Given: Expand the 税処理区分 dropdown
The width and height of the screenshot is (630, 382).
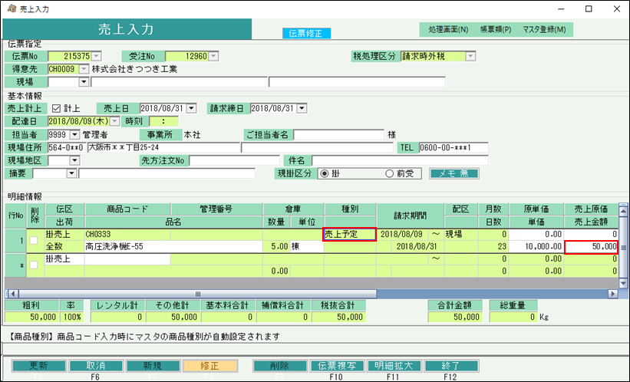Looking at the screenshot, I should tap(470, 56).
